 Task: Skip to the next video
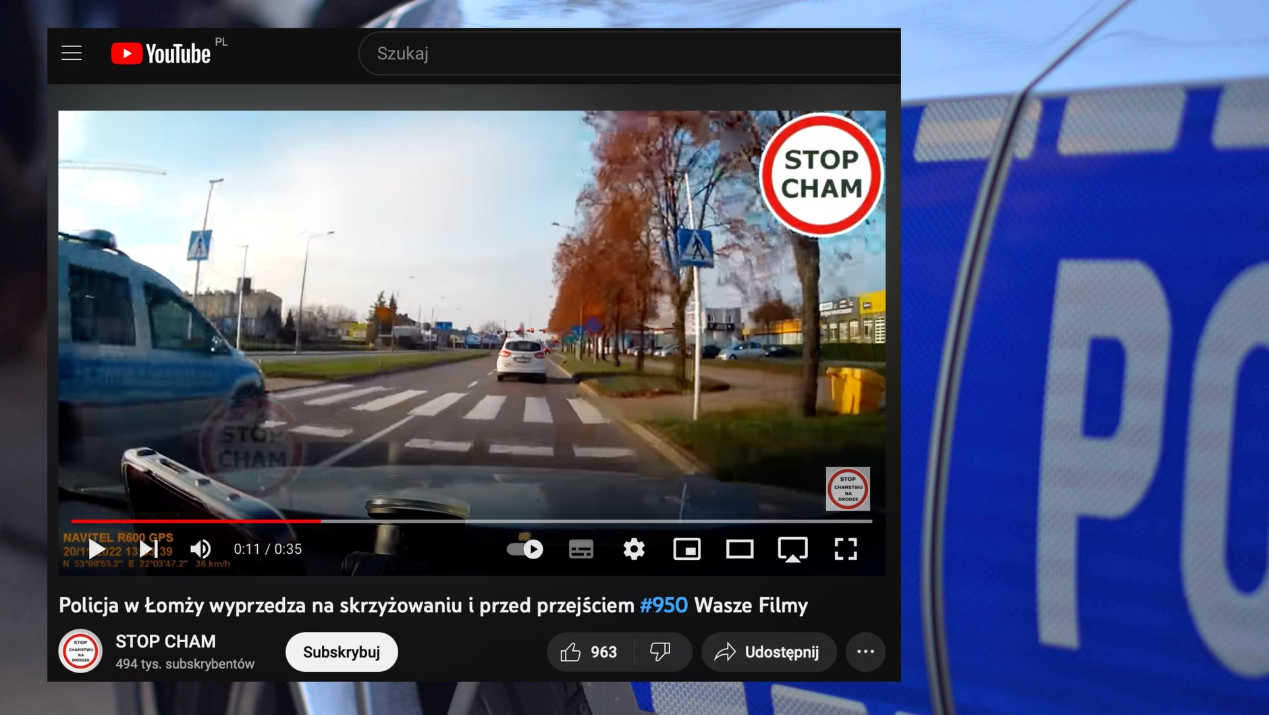pyautogui.click(x=148, y=549)
